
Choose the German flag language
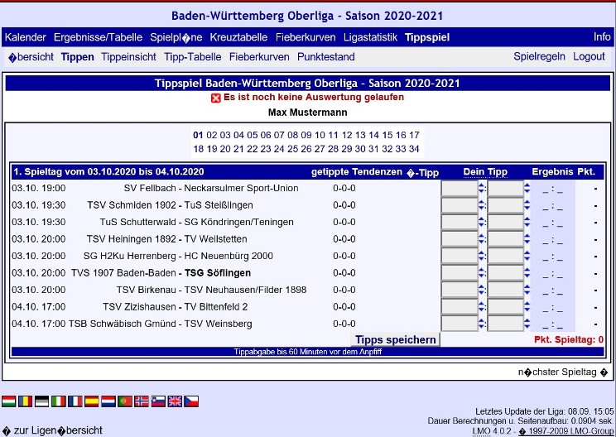(x=42, y=401)
